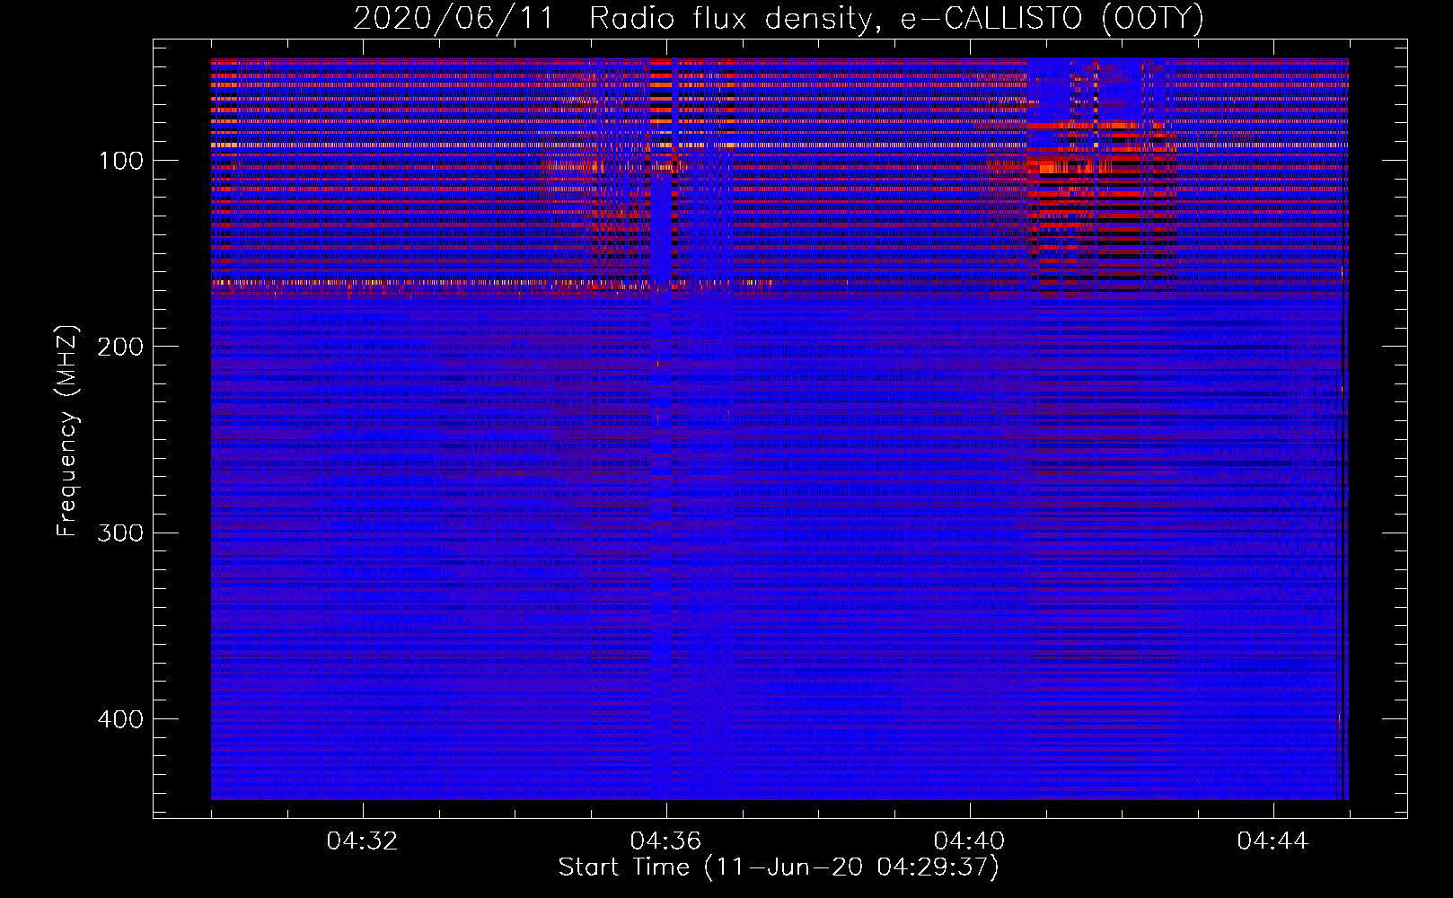Image resolution: width=1453 pixels, height=898 pixels.
Task: Click the 100 frequency tick label
Action: click(119, 161)
